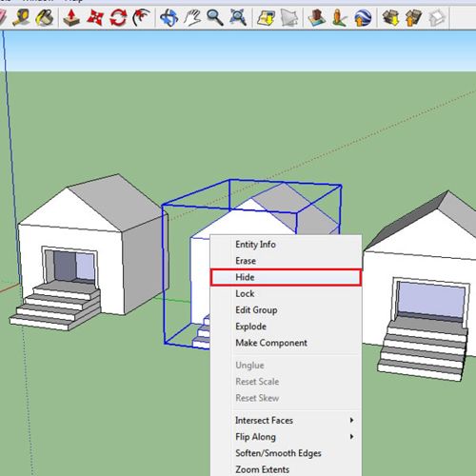Click the greyed Toggle Terrain icon
Image resolution: width=476 pixels, height=476 pixels.
tap(289, 17)
